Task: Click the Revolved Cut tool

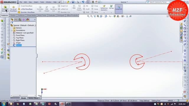Action: tap(53, 9)
